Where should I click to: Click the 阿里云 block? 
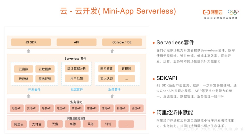pyautogui.click(x=19, y=124)
